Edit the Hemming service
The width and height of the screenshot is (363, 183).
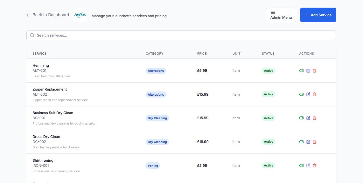pos(308,71)
